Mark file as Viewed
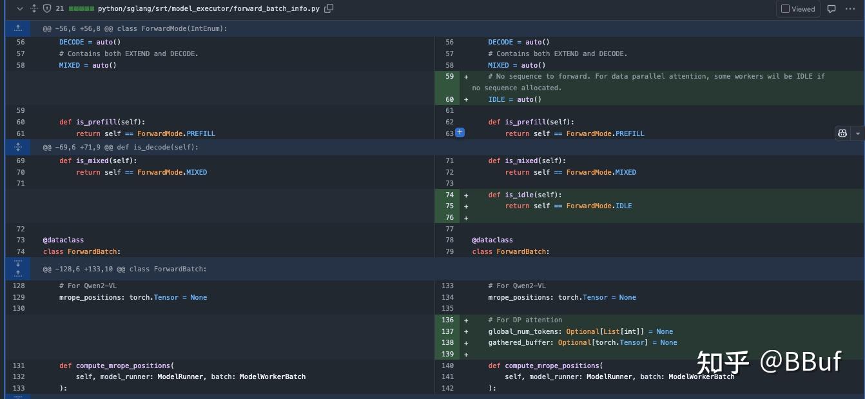The height and width of the screenshot is (399, 865). click(x=798, y=9)
